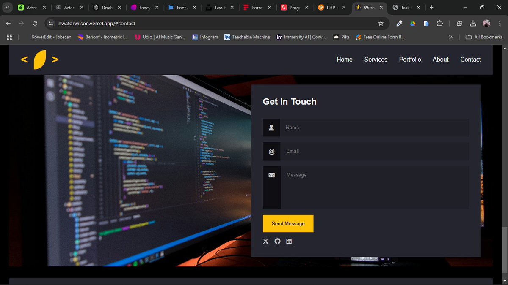Go back to previous page
Viewport: 508px width, 285px height.
point(8,23)
